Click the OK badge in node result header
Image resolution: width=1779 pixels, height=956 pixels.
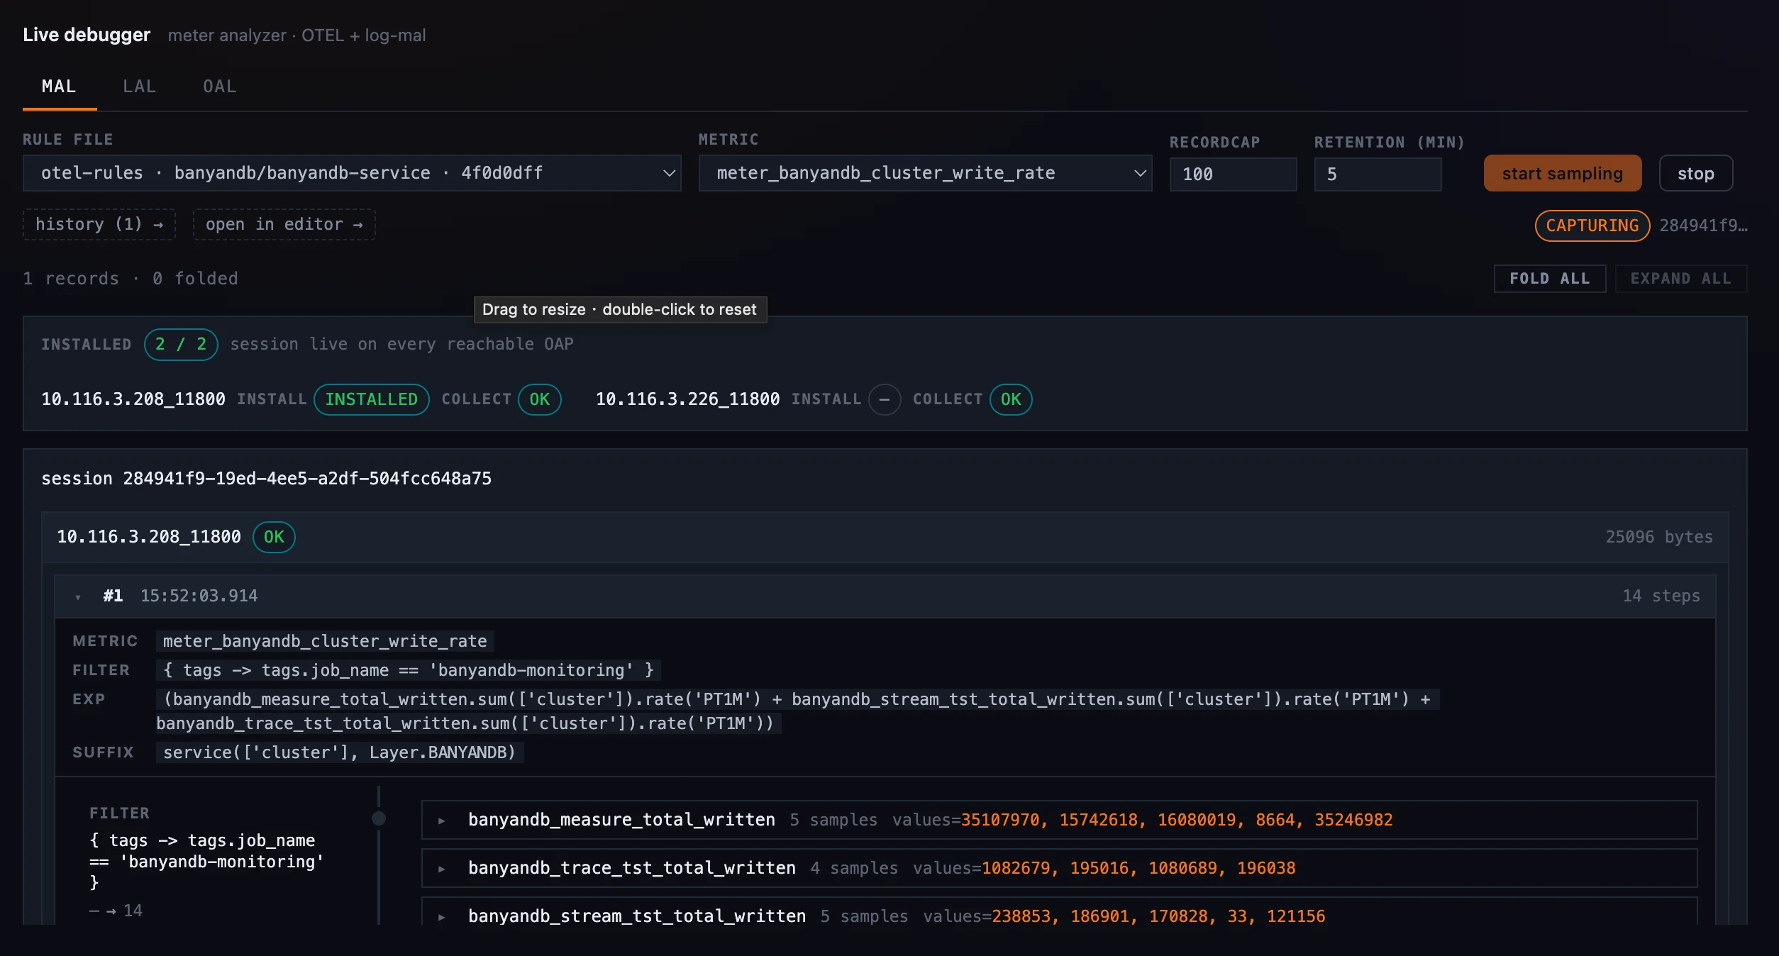(274, 537)
